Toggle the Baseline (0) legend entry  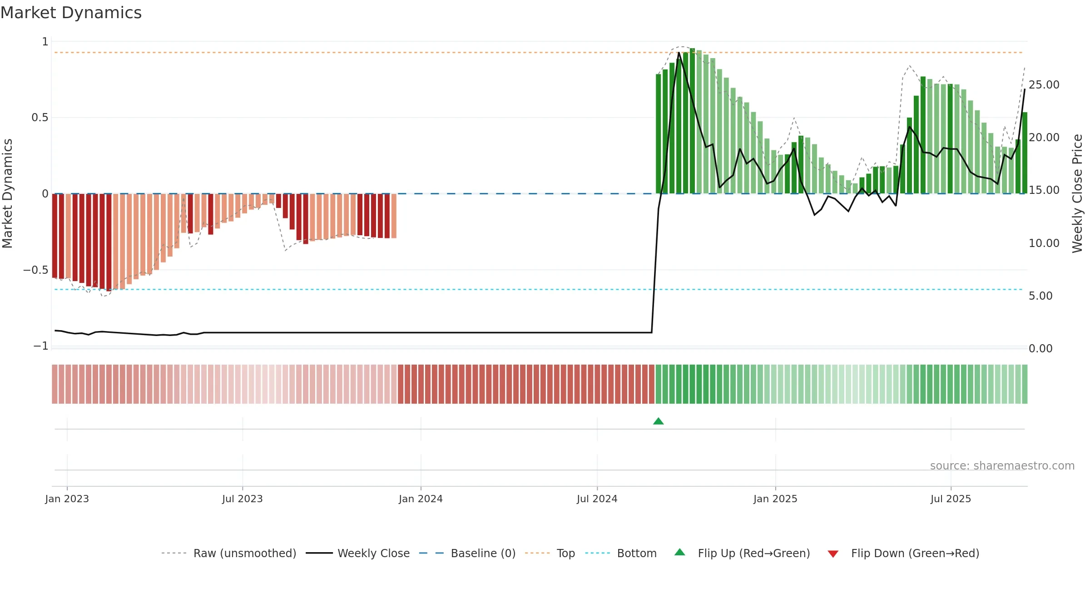467,553
